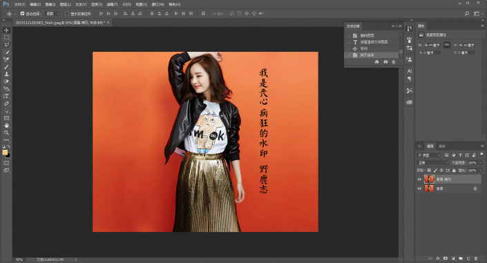This screenshot has height=263, width=487.
Task: Hide the top layer via eye icon
Action: pyautogui.click(x=419, y=179)
